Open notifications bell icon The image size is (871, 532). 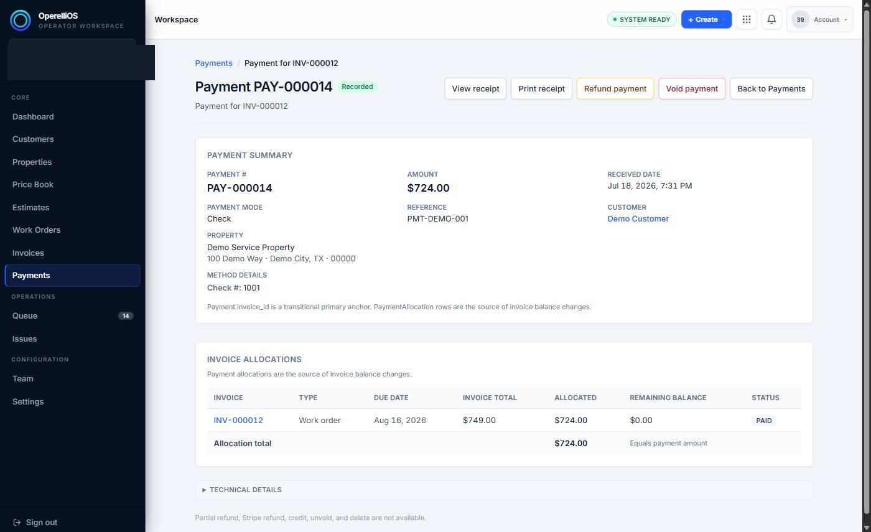(x=771, y=19)
